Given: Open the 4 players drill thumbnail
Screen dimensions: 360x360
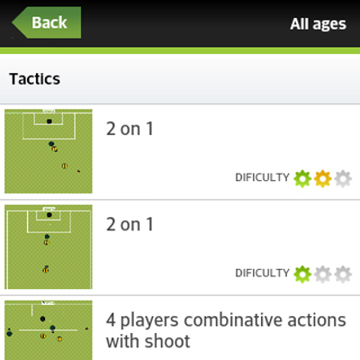Looking at the screenshot, I should point(49,330).
